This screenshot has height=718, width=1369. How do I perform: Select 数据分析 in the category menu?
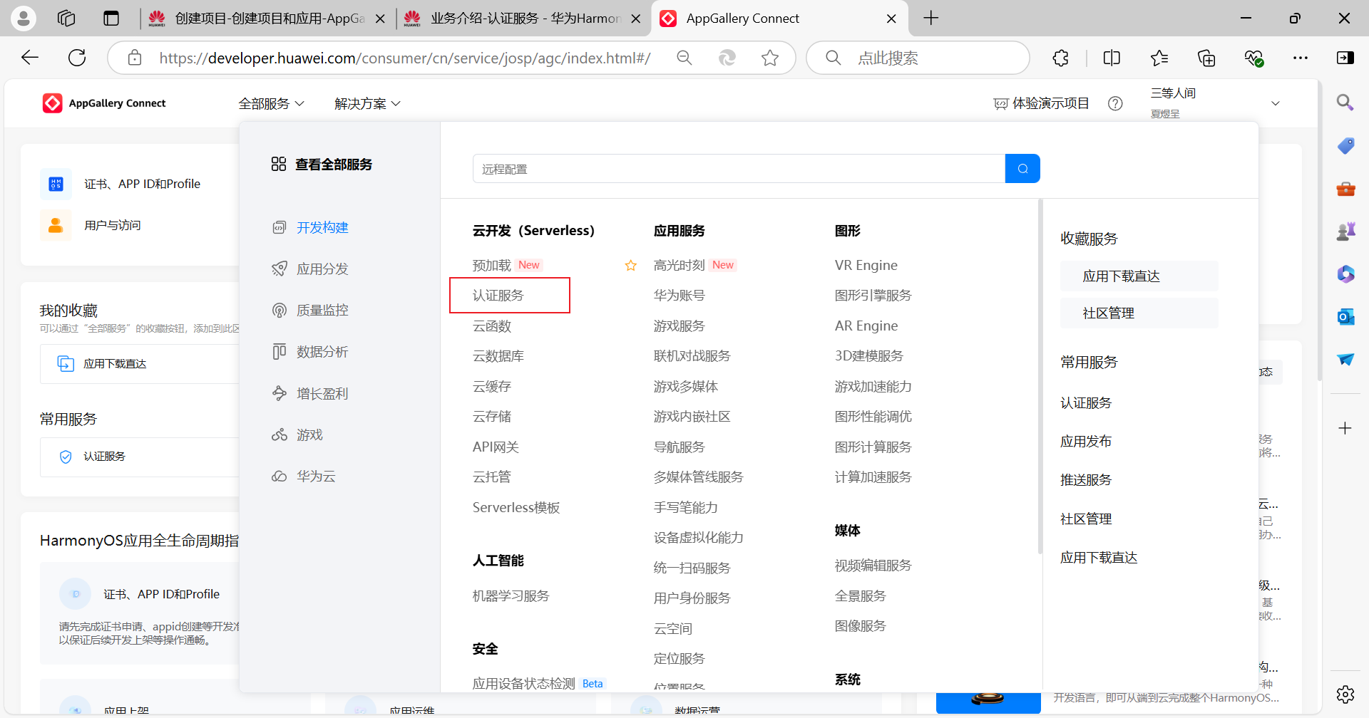click(x=322, y=352)
